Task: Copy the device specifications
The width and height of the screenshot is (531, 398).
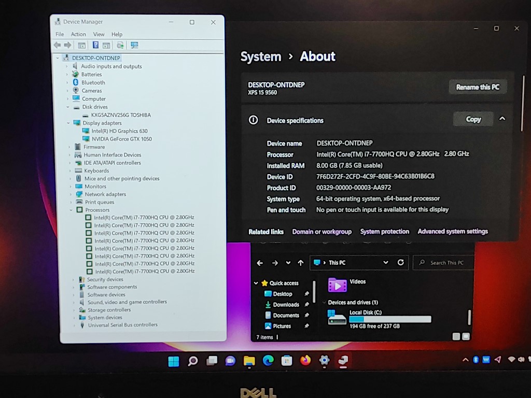Action: pyautogui.click(x=473, y=119)
